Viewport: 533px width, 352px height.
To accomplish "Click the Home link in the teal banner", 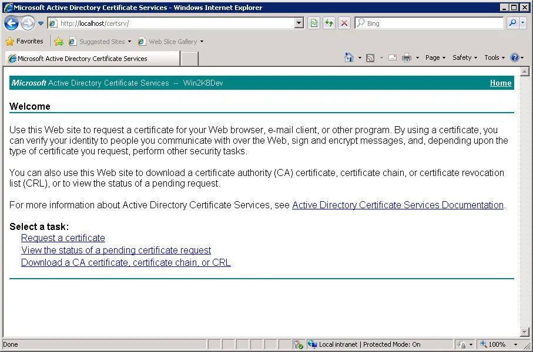I will click(501, 83).
